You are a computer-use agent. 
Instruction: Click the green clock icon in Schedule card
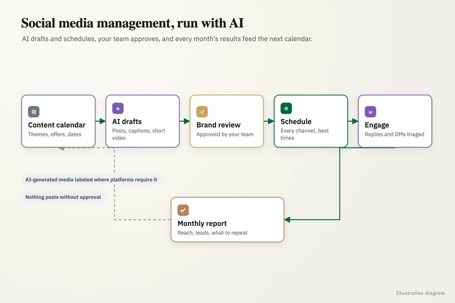286,109
